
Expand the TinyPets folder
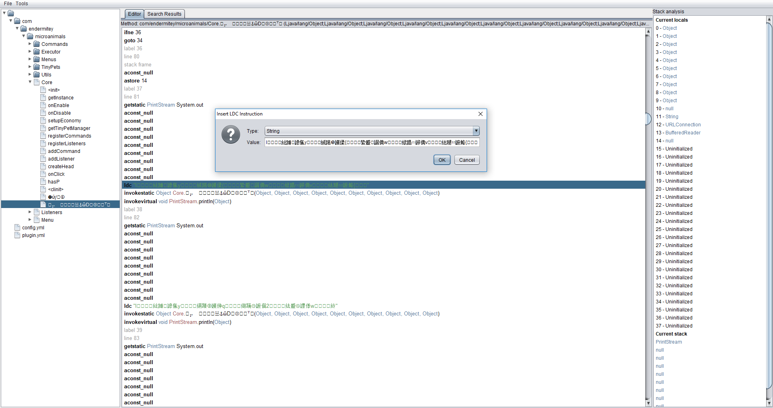coord(30,67)
